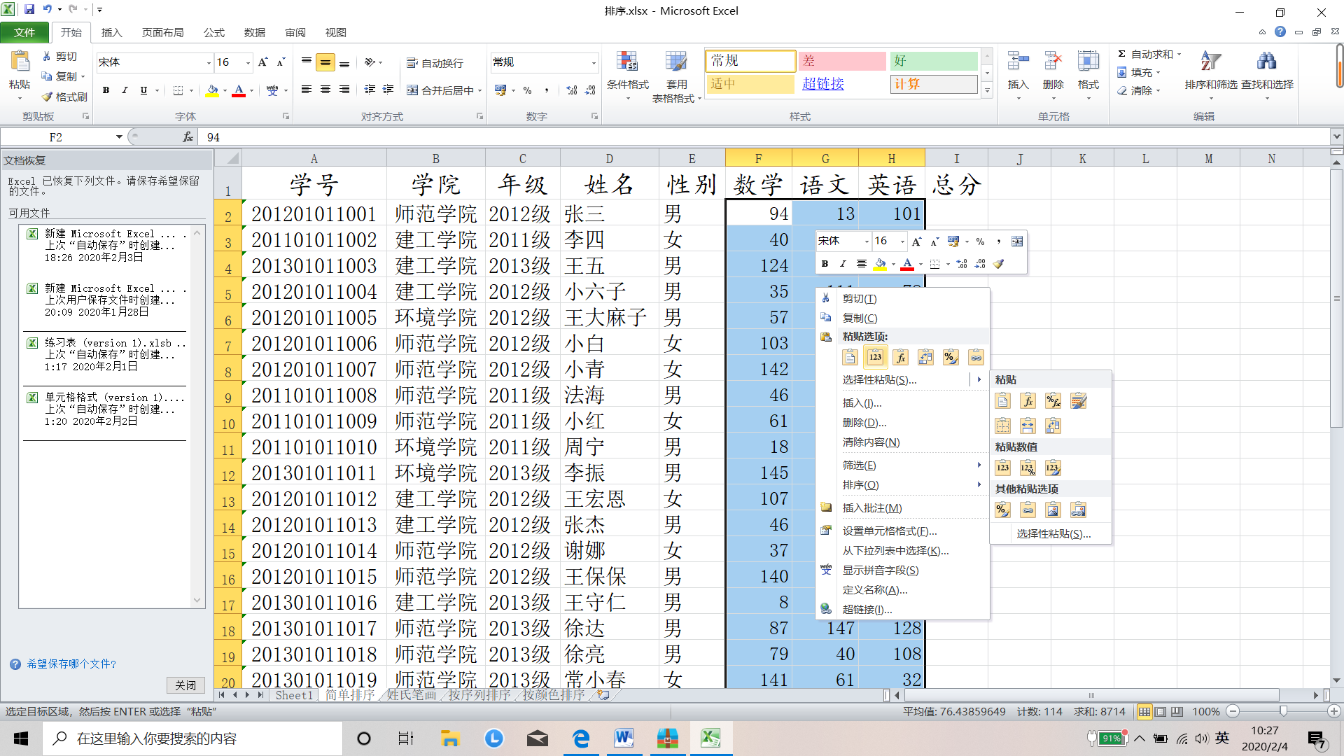Expand the 排序(O) submenu in context menu
This screenshot has height=756, width=1344.
click(903, 485)
